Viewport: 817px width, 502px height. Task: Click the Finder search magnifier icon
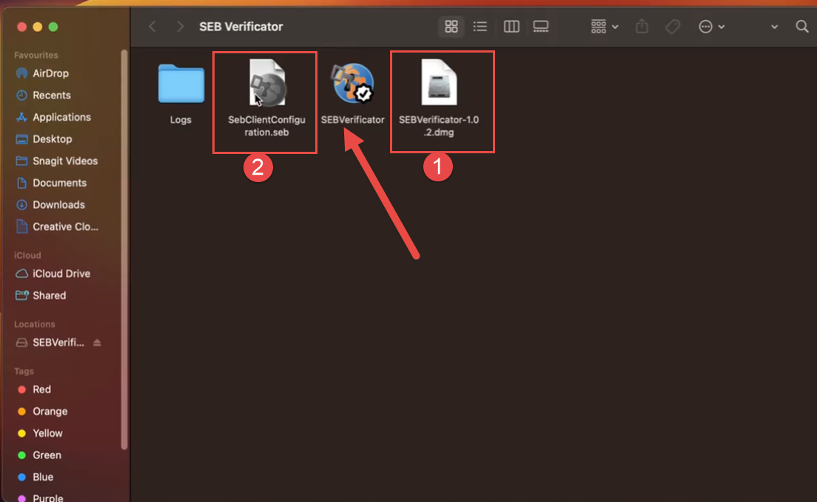pos(801,27)
